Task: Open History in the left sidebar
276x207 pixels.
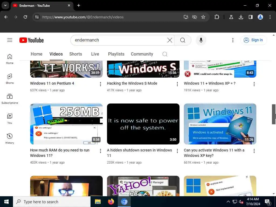Action: (x=10, y=139)
